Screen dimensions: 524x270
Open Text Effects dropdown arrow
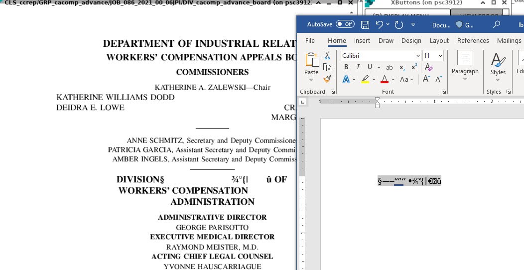[x=354, y=80]
